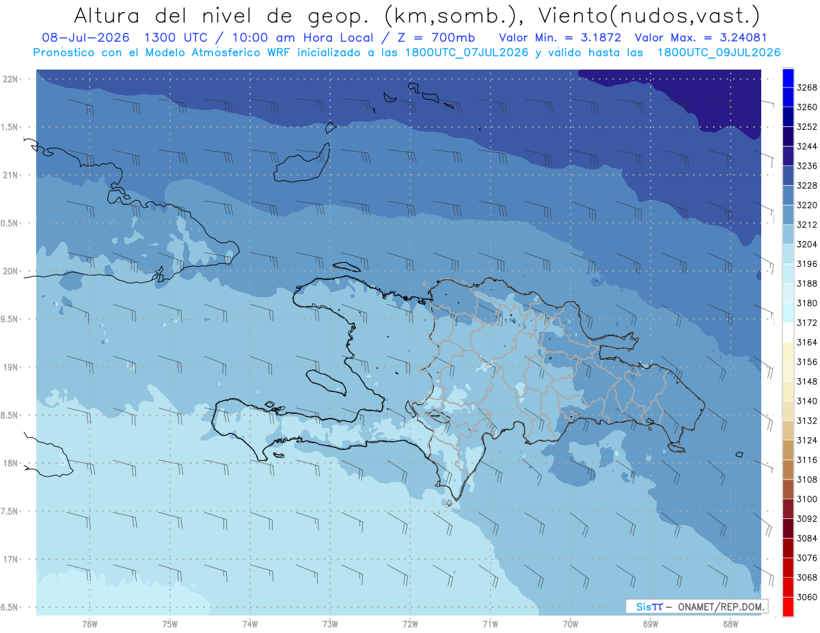Click the colorbar label 3260
This screenshot has height=633, width=820.
(x=807, y=107)
